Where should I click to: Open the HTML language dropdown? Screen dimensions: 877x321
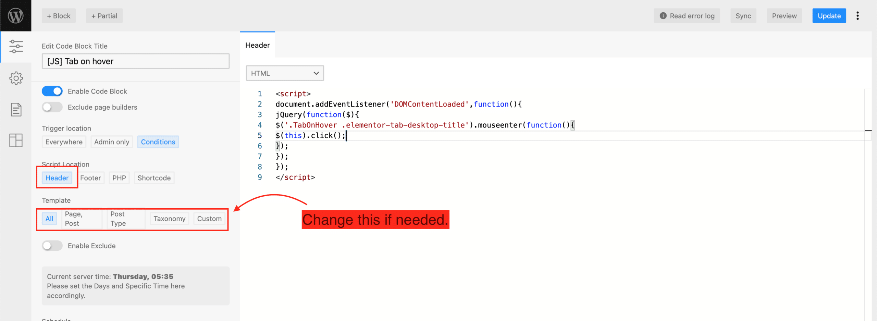coord(285,73)
